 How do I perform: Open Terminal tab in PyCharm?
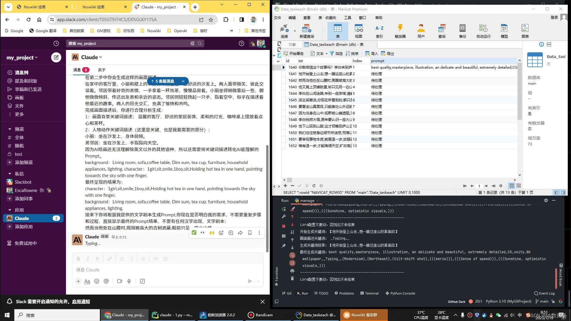[369, 293]
